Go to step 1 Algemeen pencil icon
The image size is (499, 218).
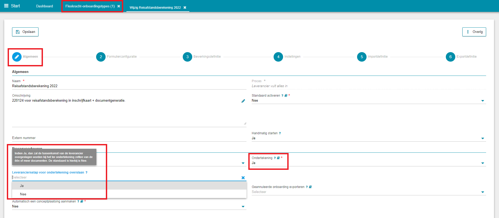click(17, 57)
